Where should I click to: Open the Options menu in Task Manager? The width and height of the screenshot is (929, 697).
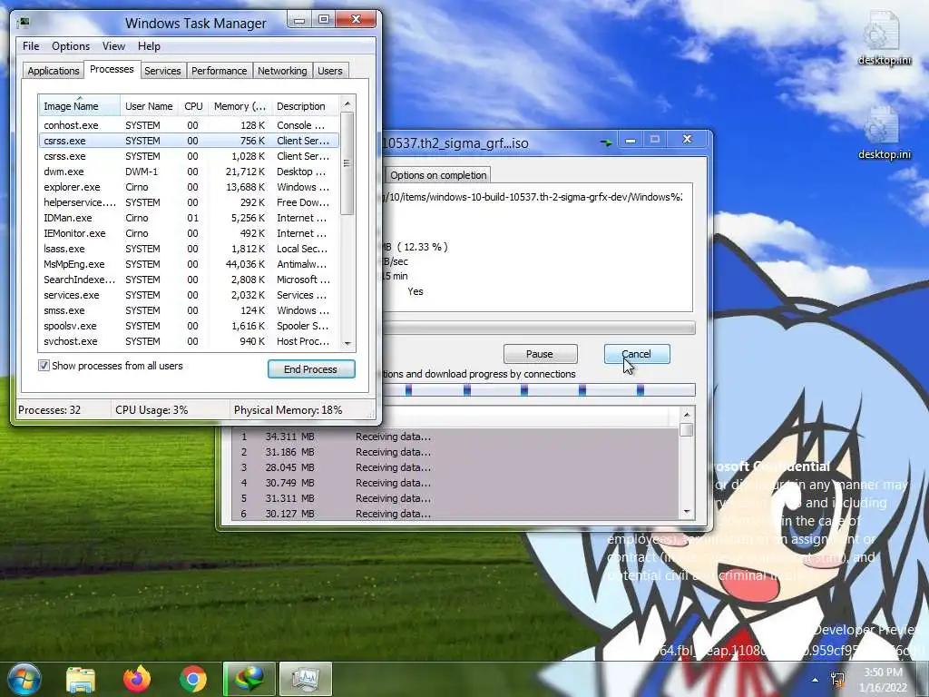[71, 46]
